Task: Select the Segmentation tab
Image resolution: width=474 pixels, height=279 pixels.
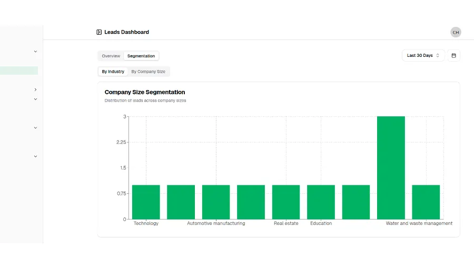Action: 141,56
